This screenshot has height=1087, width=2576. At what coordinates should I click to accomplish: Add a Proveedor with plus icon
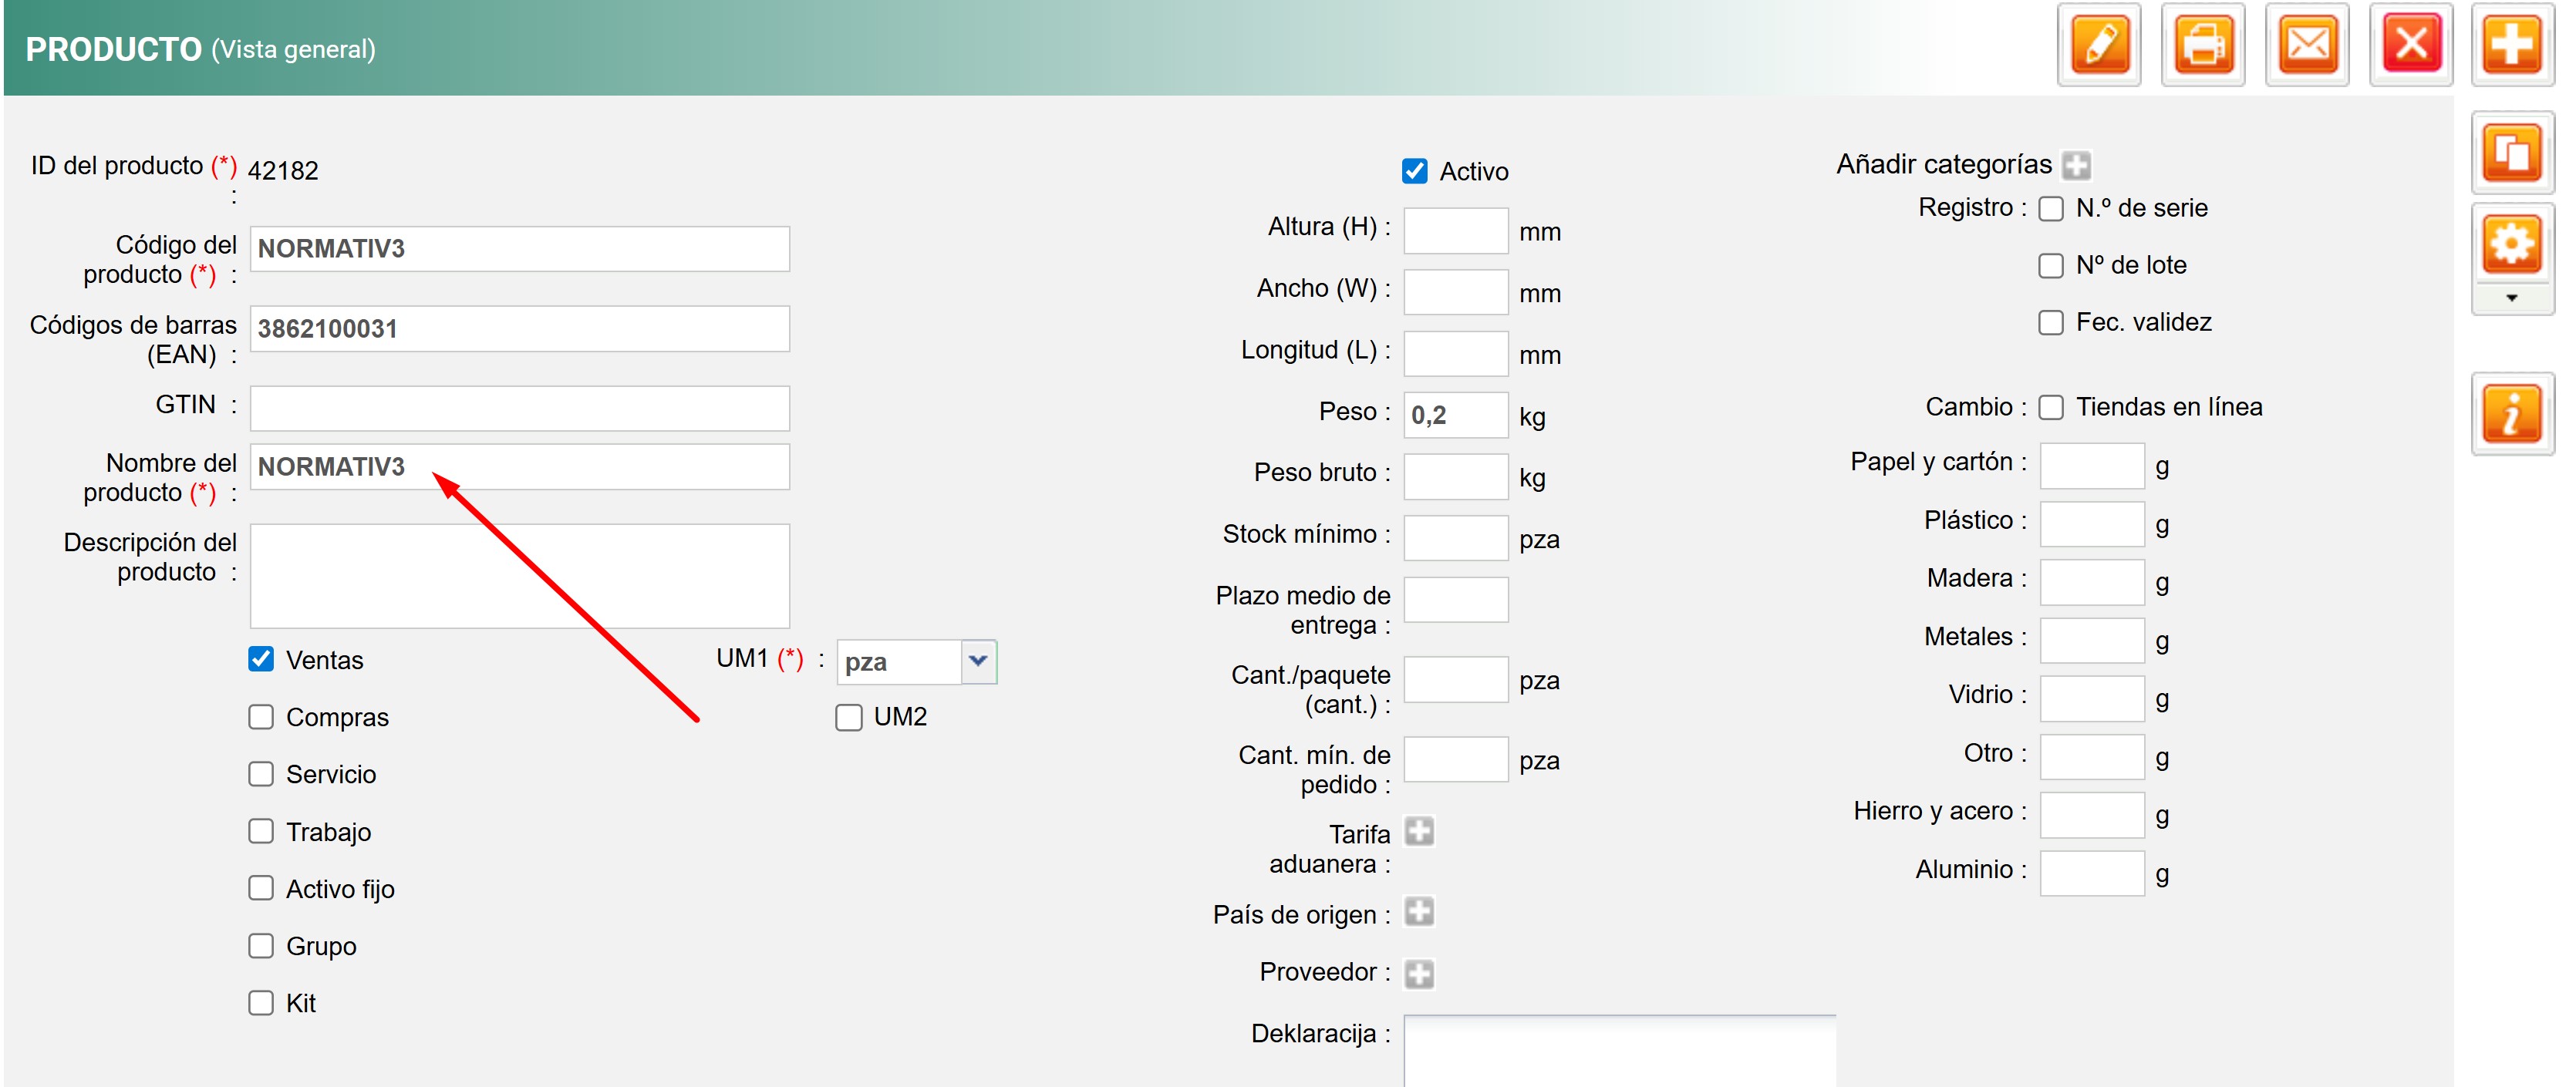click(1419, 974)
